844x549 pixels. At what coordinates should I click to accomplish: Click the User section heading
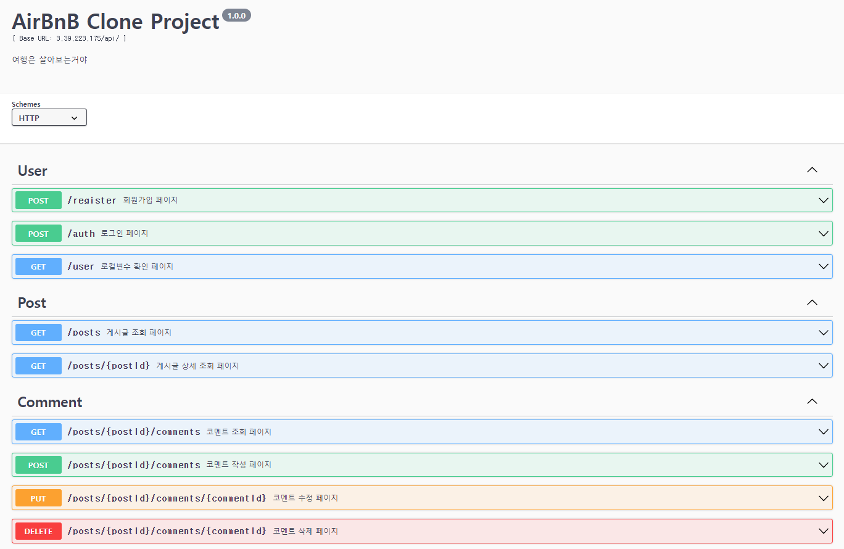(33, 171)
